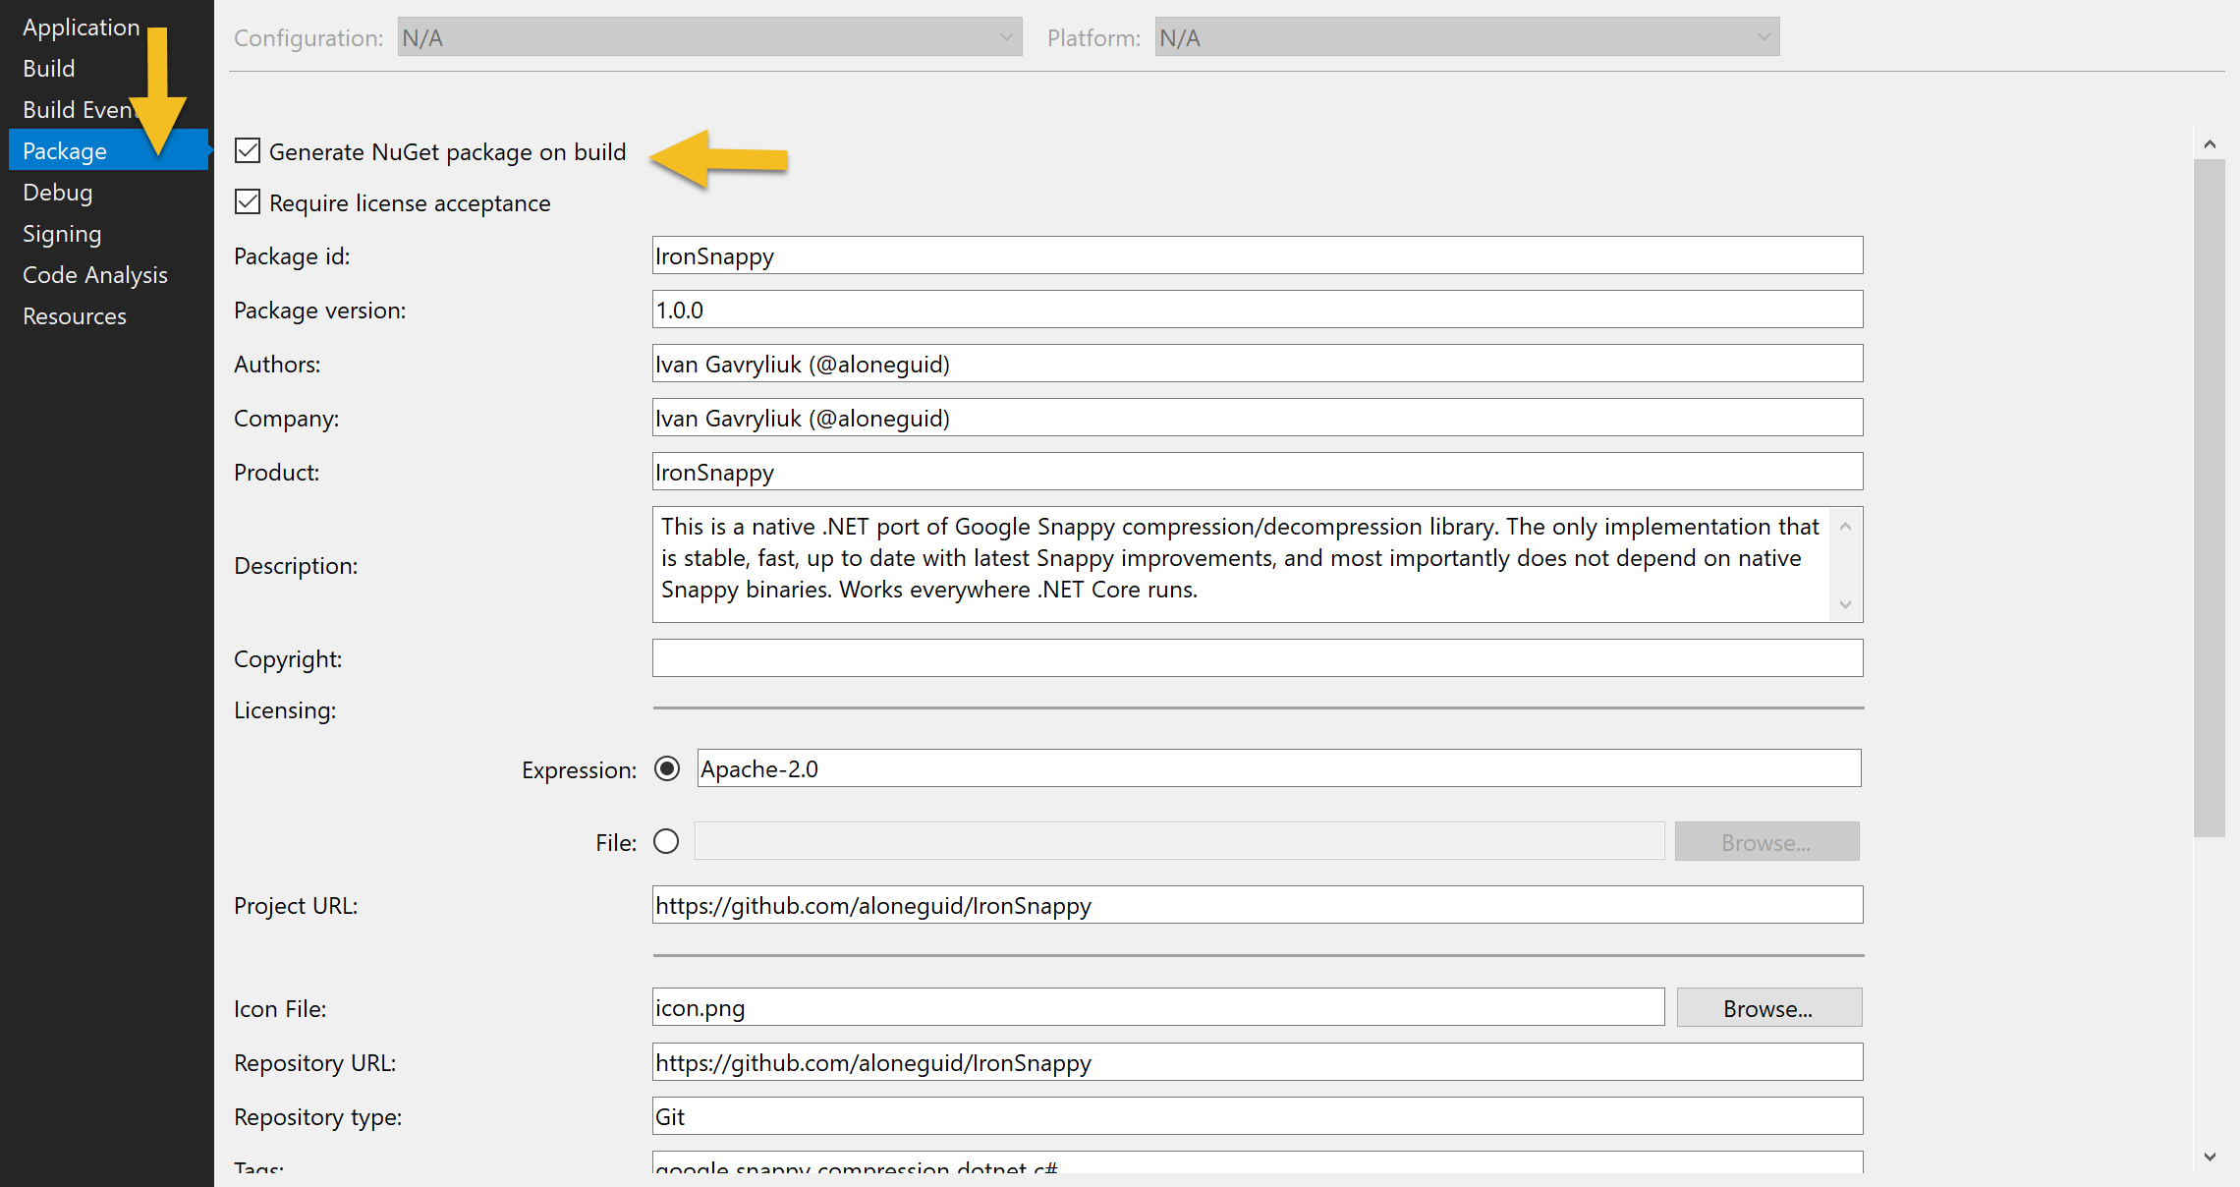Edit the Package id field

[1258, 255]
